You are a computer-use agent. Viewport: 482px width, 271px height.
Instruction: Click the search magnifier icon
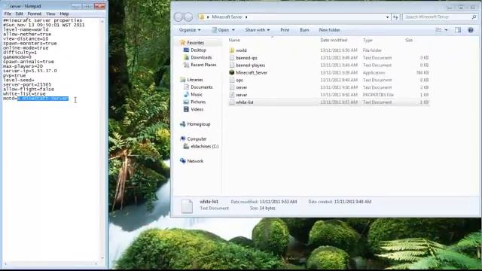coord(474,17)
